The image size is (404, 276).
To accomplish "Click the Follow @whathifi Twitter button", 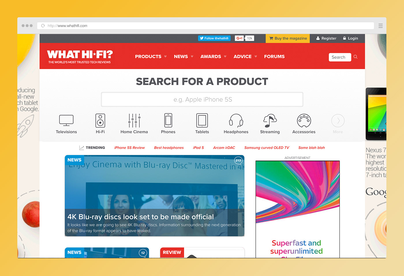I will (x=214, y=38).
